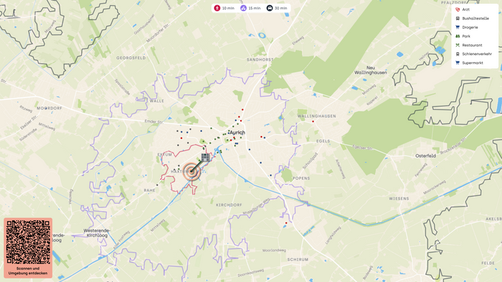
Task: Click the Arzt stethoscope icon in legend
Action: tap(458, 10)
